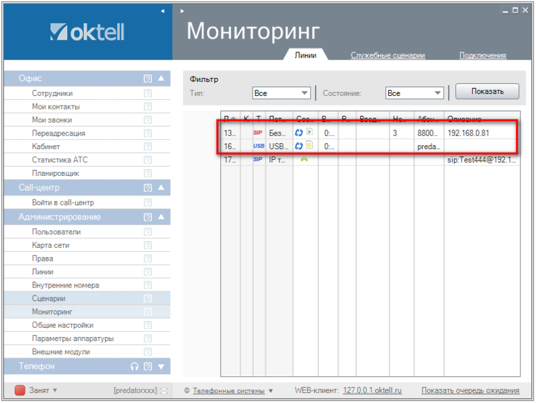The width and height of the screenshot is (536, 403).
Task: Click help icon in Офис section header
Action: pos(148,79)
